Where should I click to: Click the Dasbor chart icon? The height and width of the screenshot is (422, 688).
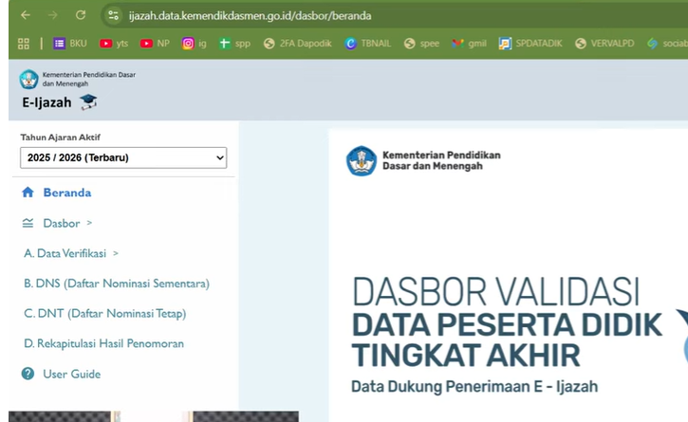coord(28,223)
